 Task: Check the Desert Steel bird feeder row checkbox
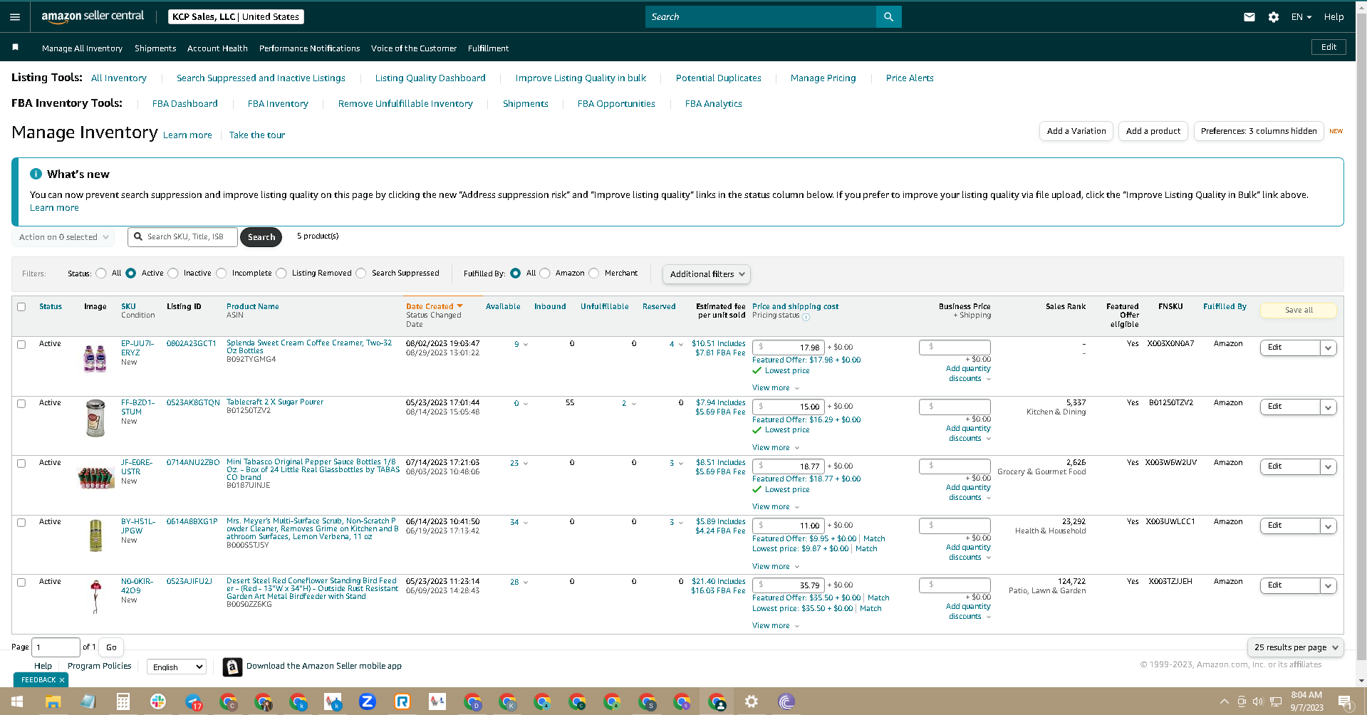click(21, 583)
